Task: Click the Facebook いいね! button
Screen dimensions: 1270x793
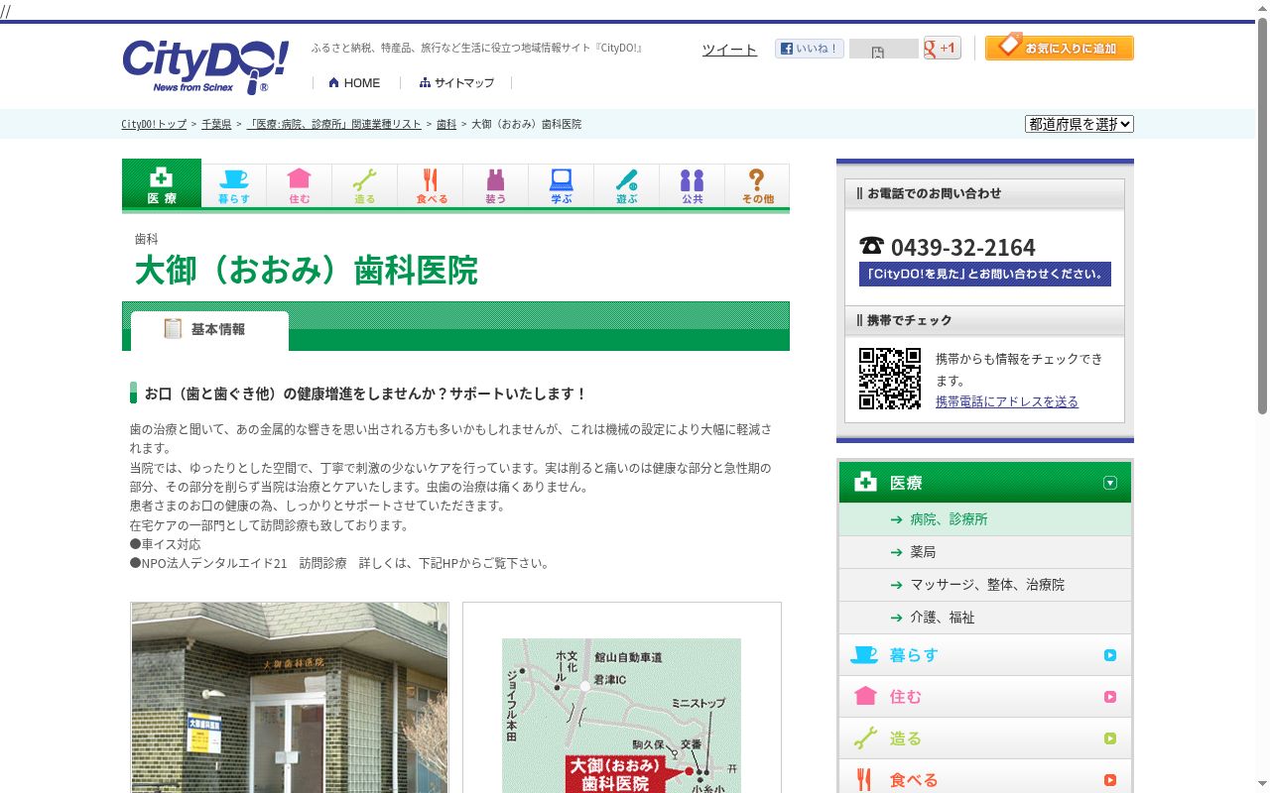Action: tap(810, 49)
